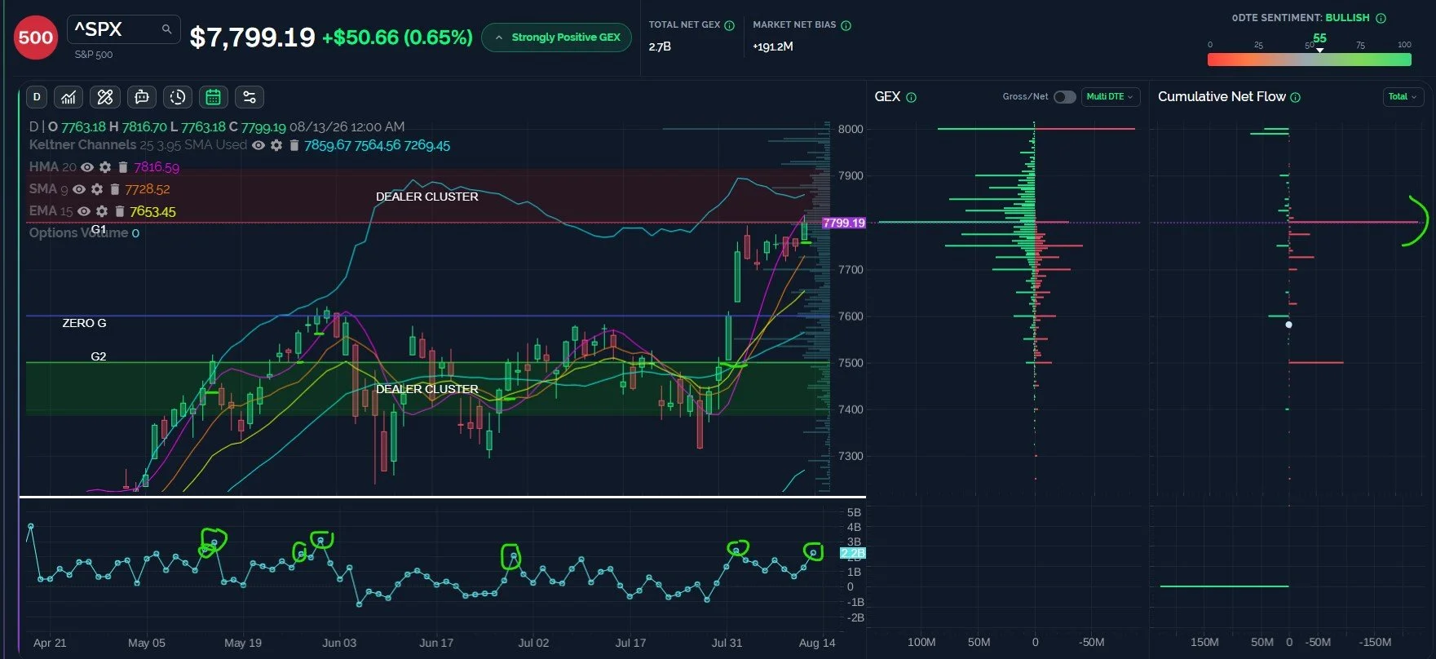Click the 7728.52 SMA value
This screenshot has height=659, width=1436.
click(x=148, y=189)
